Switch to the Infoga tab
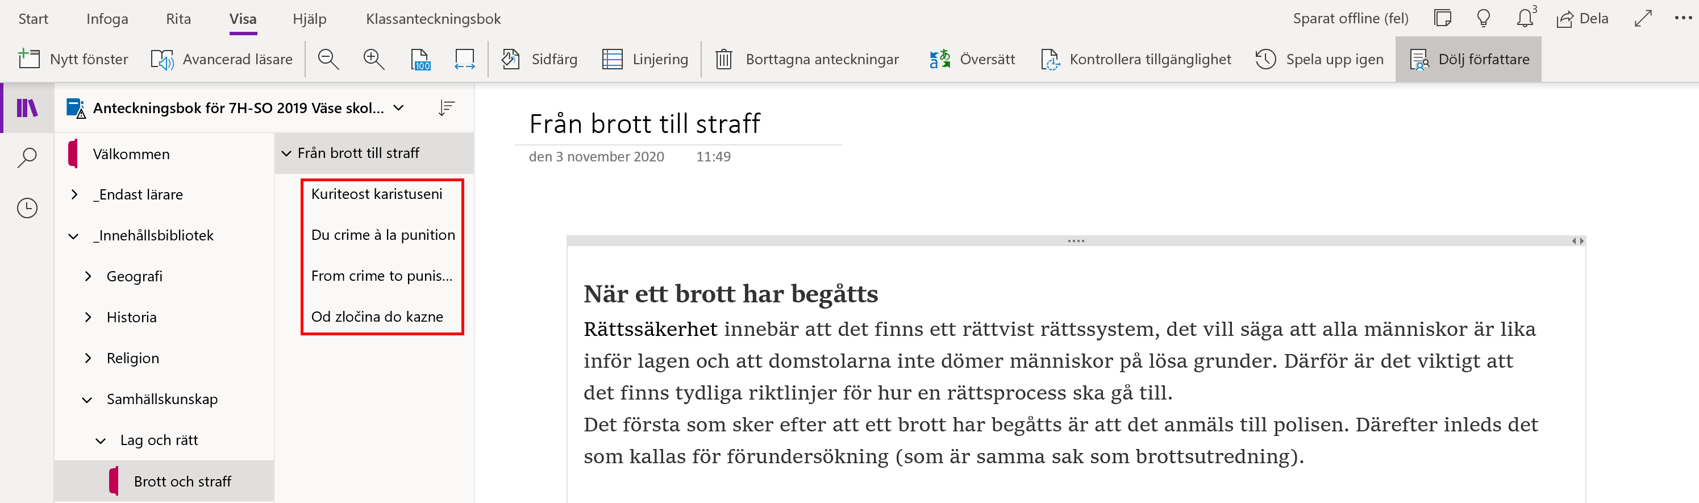The height and width of the screenshot is (503, 1699). coord(107,19)
